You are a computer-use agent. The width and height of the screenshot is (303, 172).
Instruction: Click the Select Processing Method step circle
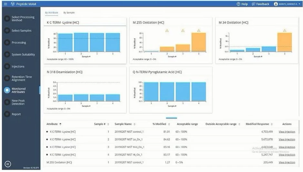(7, 18)
